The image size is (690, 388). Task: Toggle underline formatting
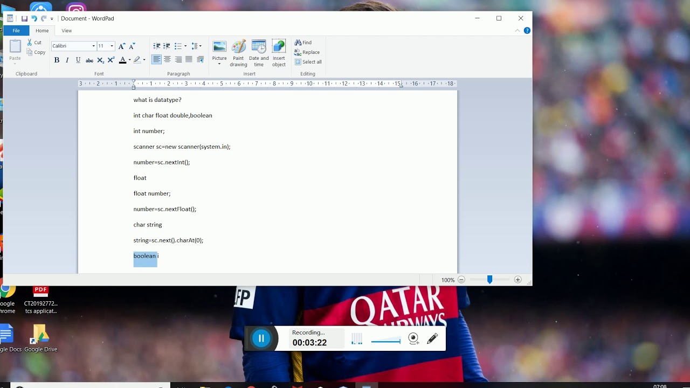pos(78,60)
